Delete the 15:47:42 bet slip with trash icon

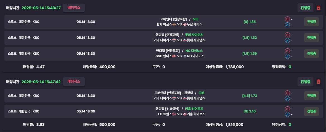point(318,82)
